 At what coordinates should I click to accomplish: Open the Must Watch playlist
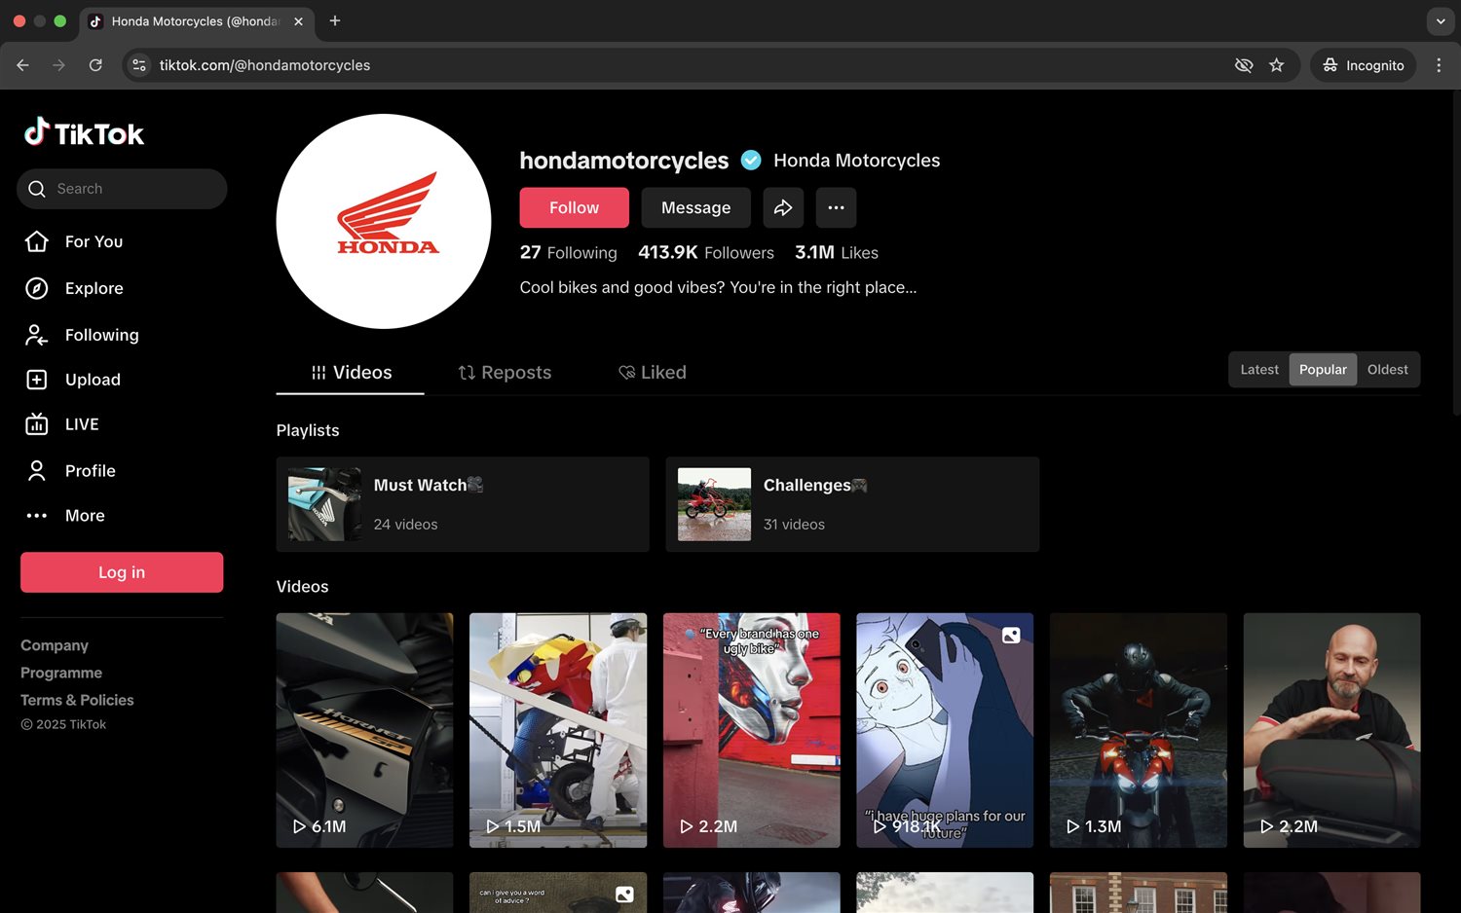tap(463, 504)
